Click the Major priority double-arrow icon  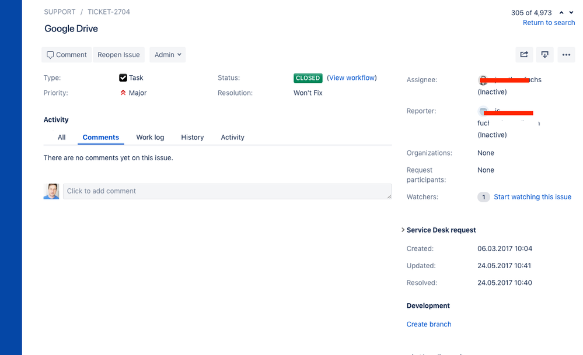[x=123, y=93]
